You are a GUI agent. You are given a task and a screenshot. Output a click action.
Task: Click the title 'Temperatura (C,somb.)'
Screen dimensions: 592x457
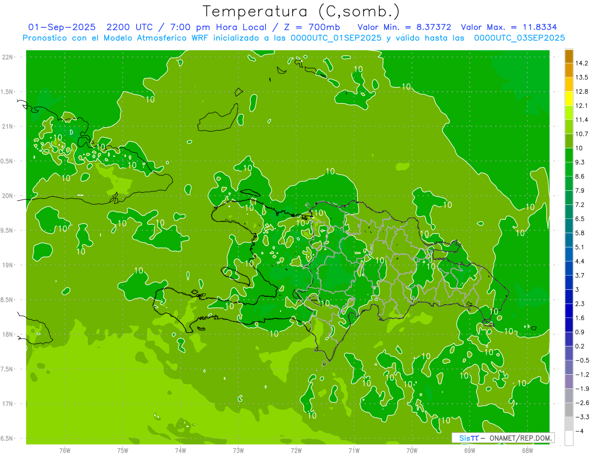point(301,11)
